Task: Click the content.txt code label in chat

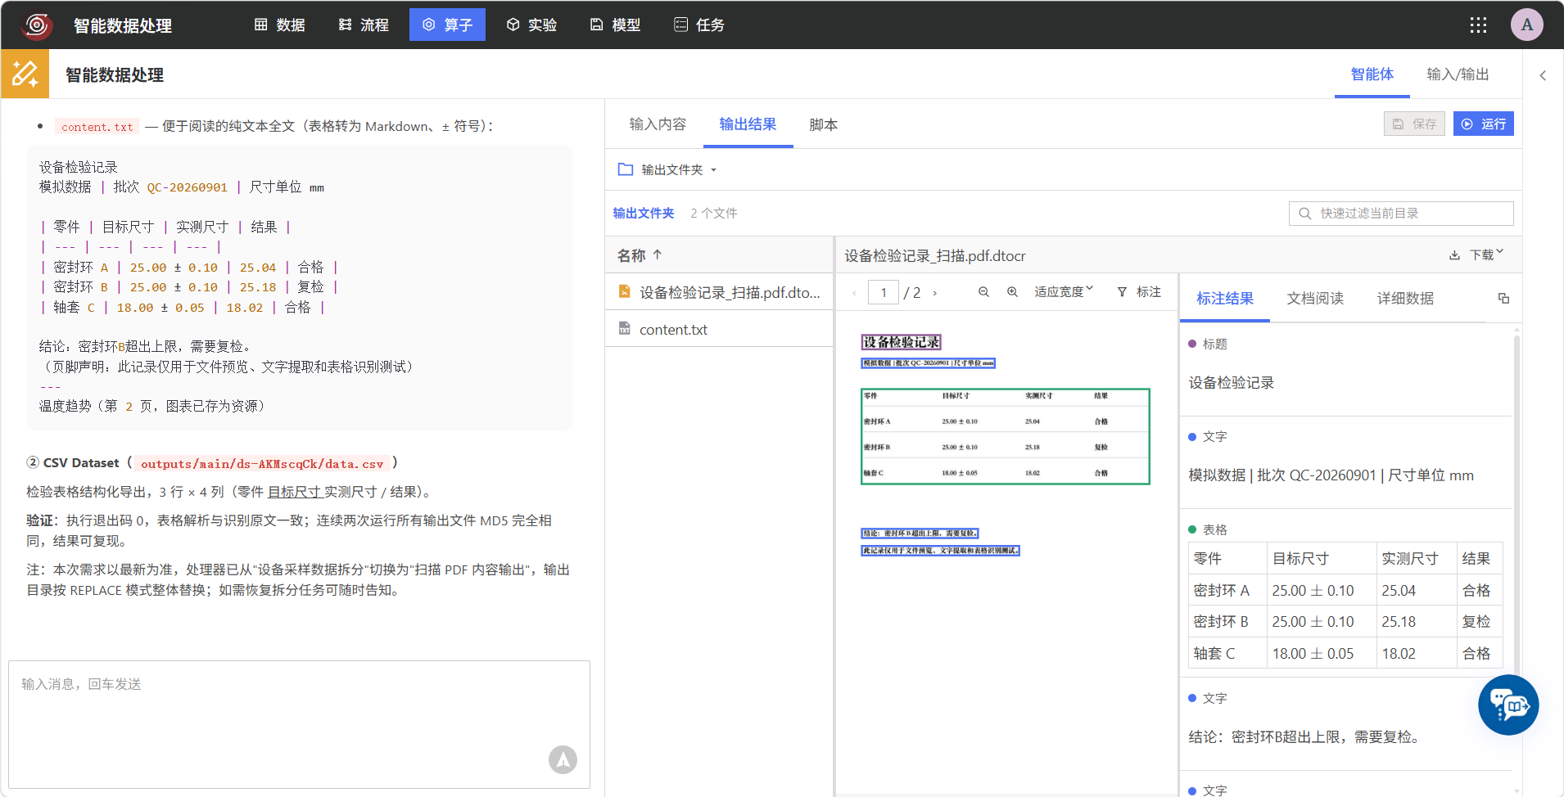Action: pyautogui.click(x=97, y=127)
